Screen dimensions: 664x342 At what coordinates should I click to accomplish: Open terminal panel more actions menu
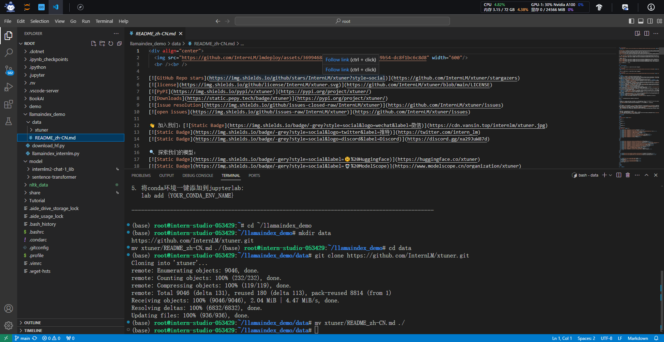coord(637,175)
